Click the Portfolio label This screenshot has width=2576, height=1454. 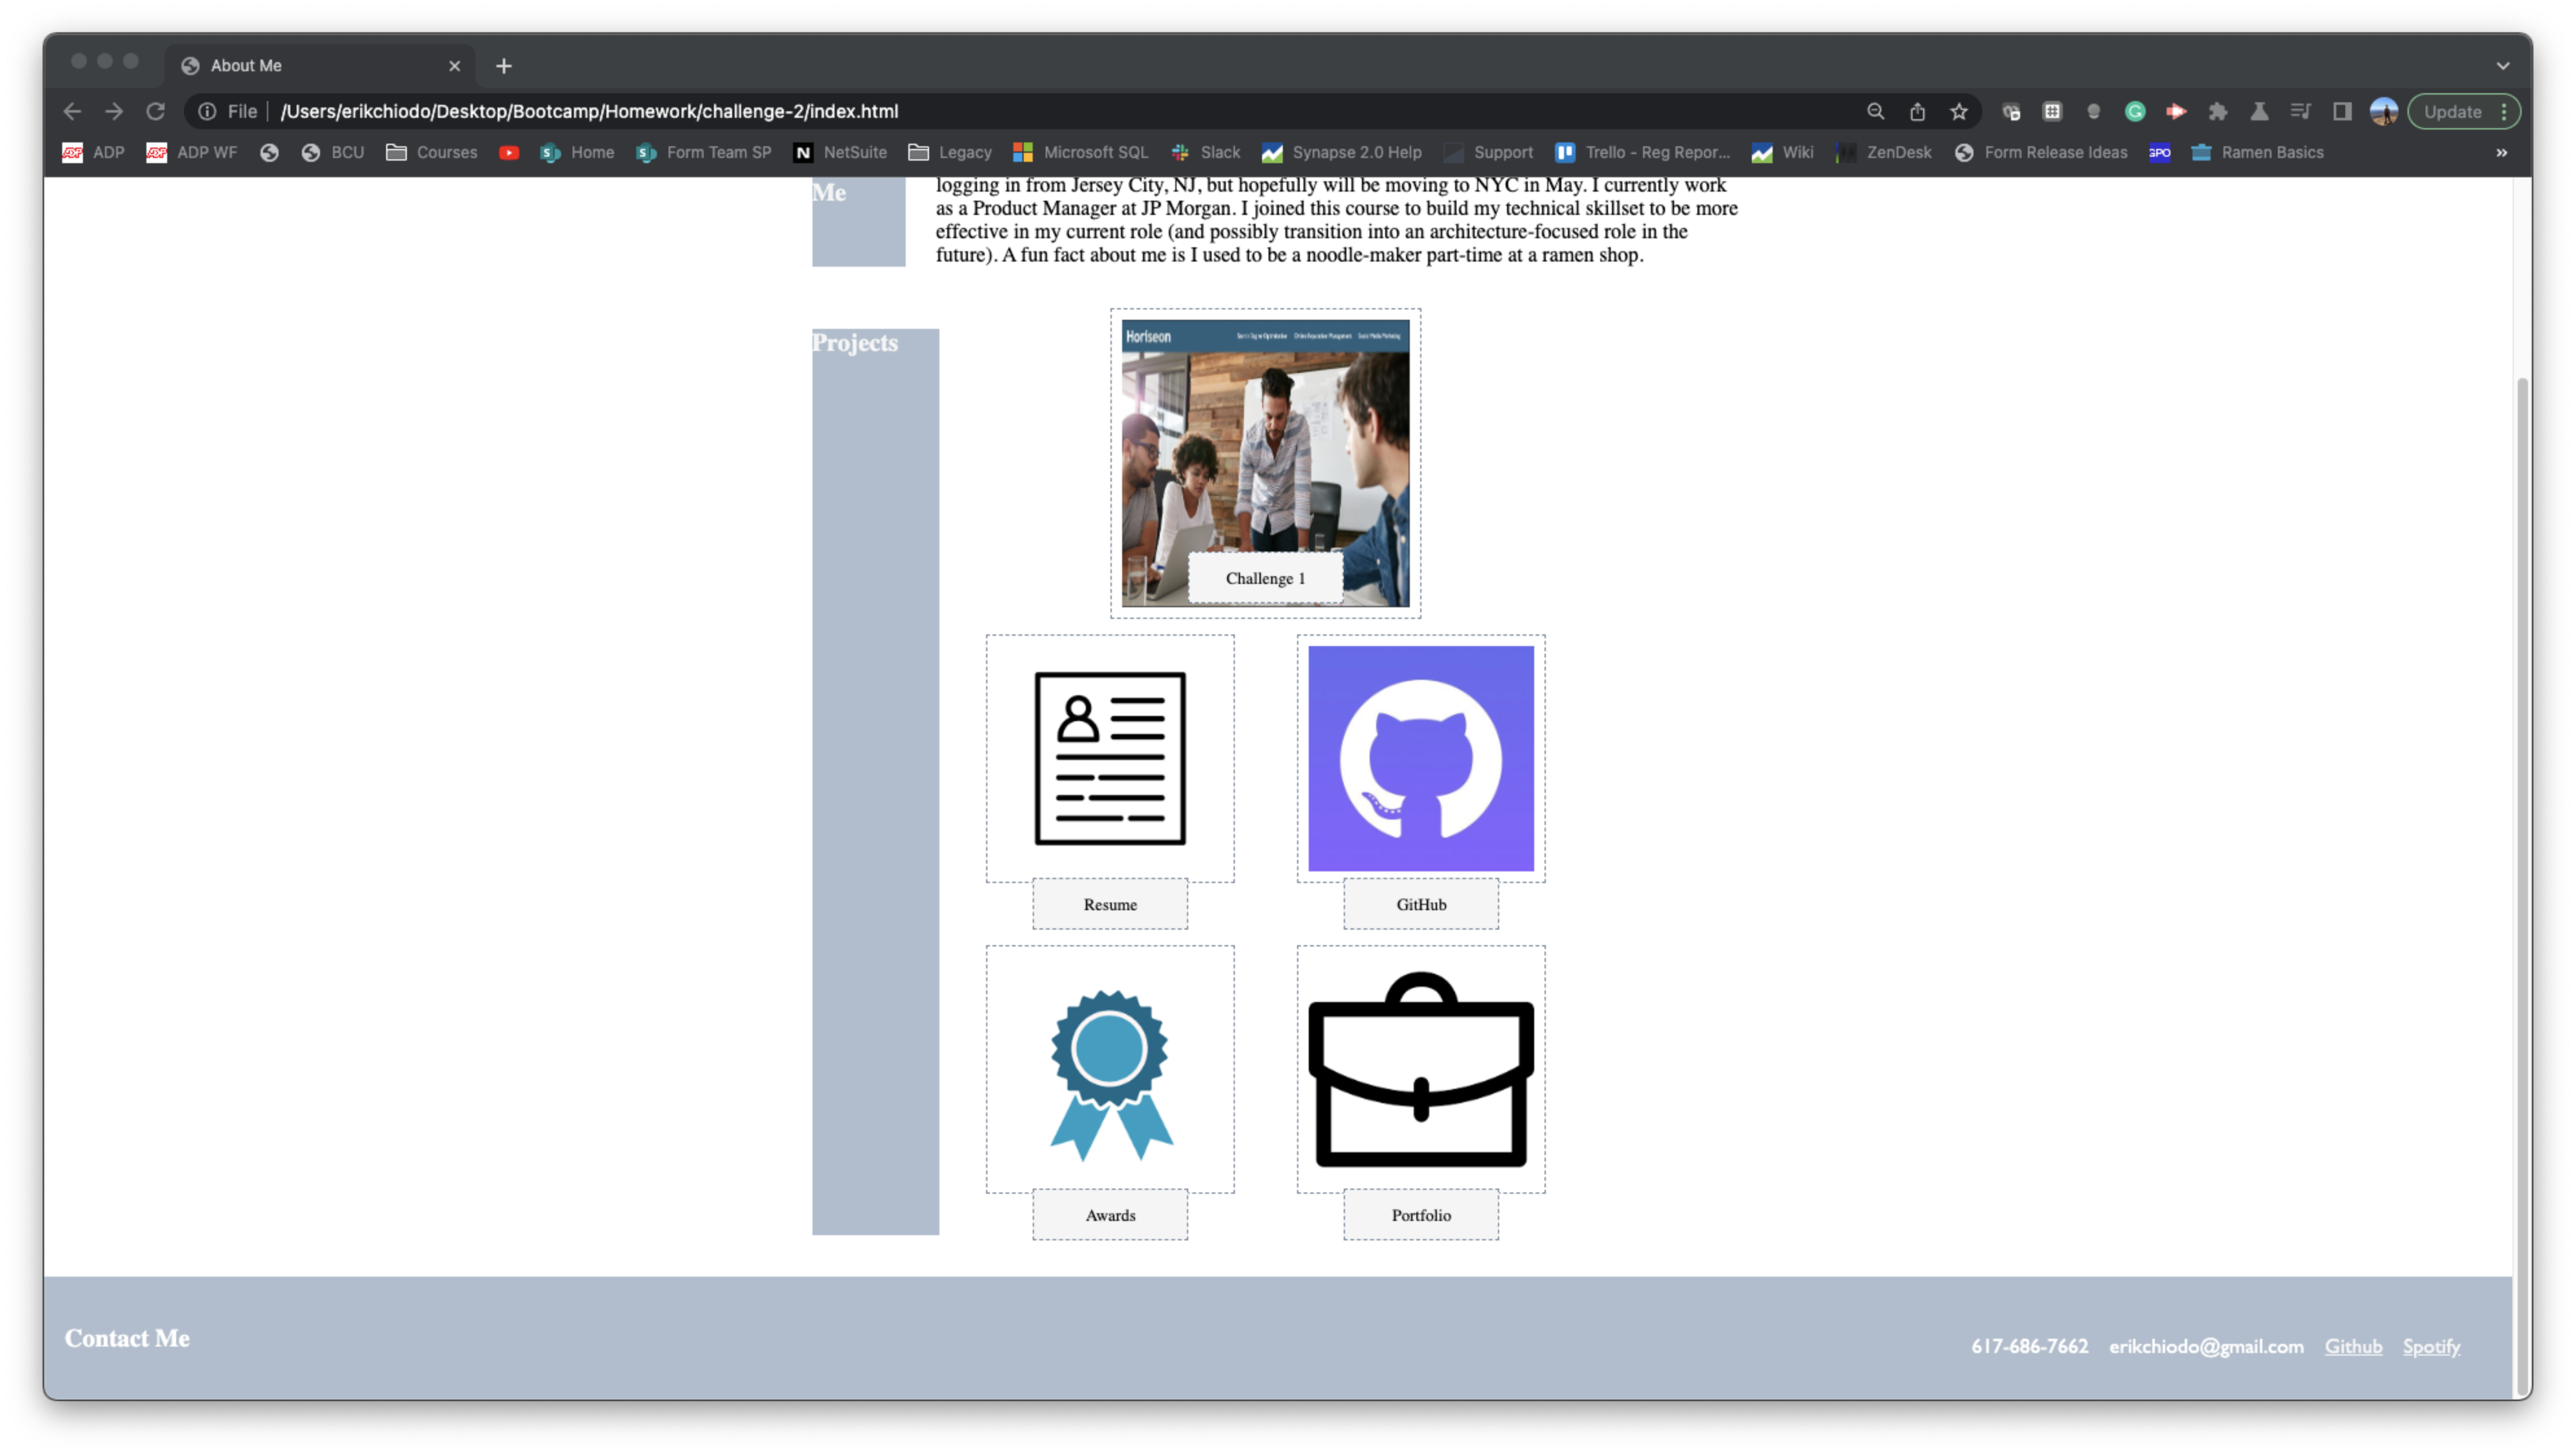point(1421,1215)
